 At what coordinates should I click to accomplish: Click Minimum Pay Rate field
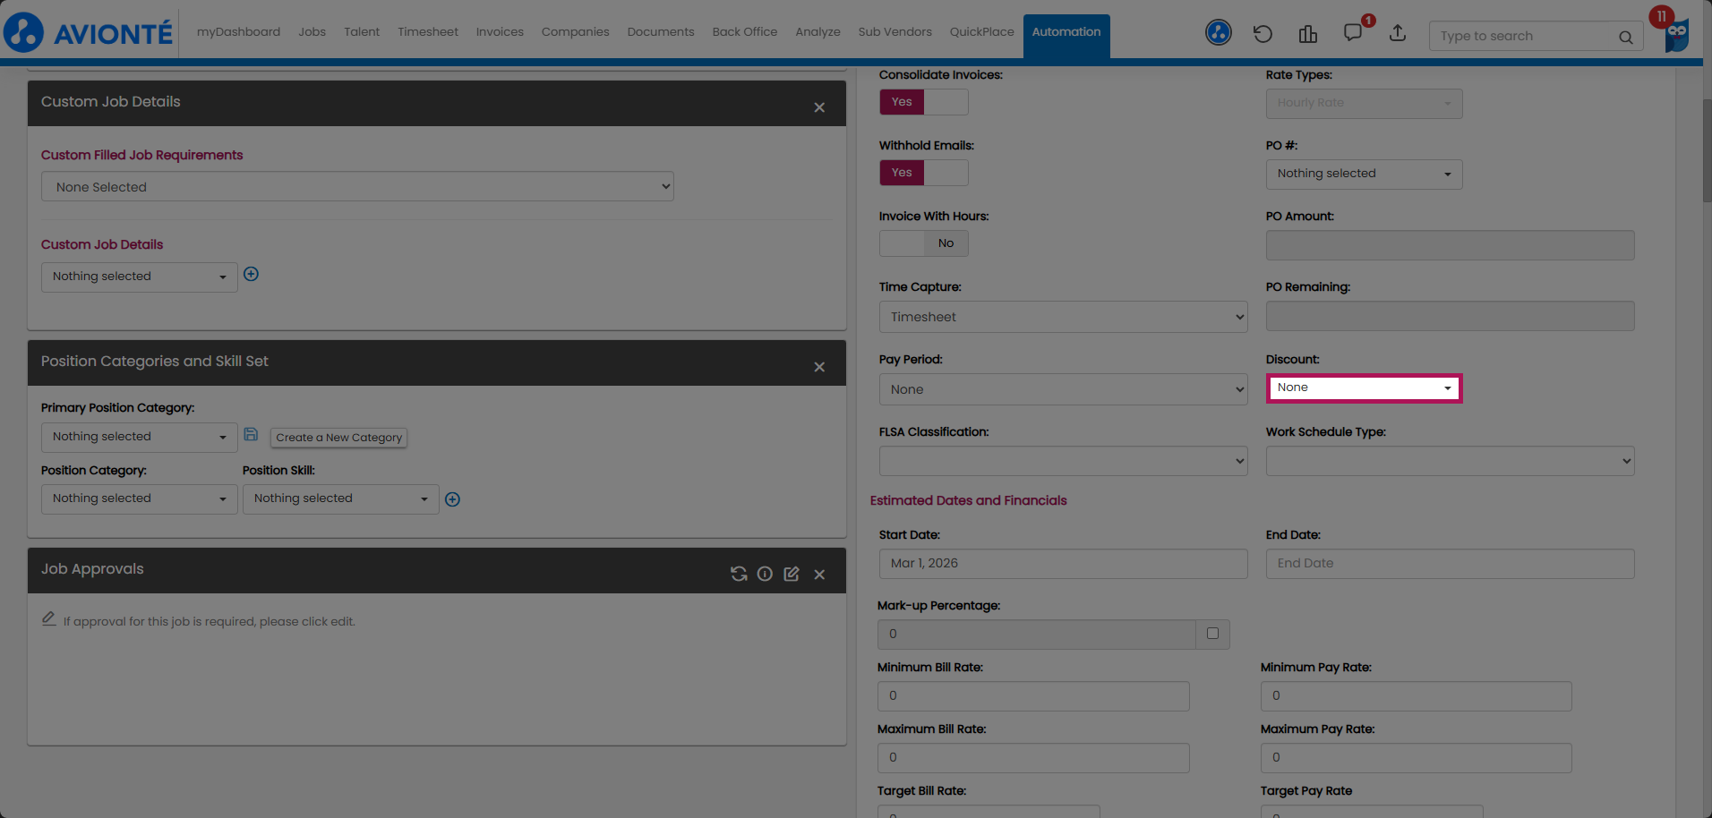pyautogui.click(x=1417, y=696)
